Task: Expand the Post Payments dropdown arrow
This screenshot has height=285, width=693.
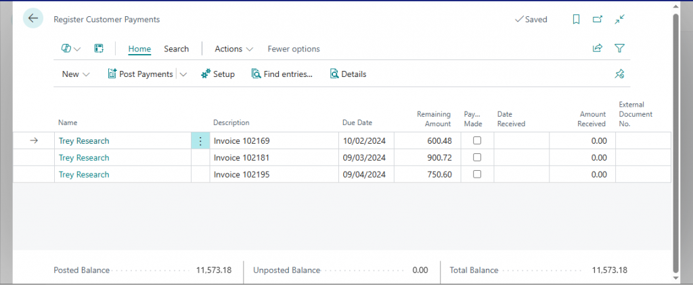Action: click(183, 74)
